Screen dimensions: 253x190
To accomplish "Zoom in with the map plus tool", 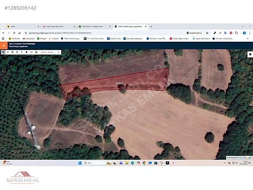I will click(x=3, y=52).
